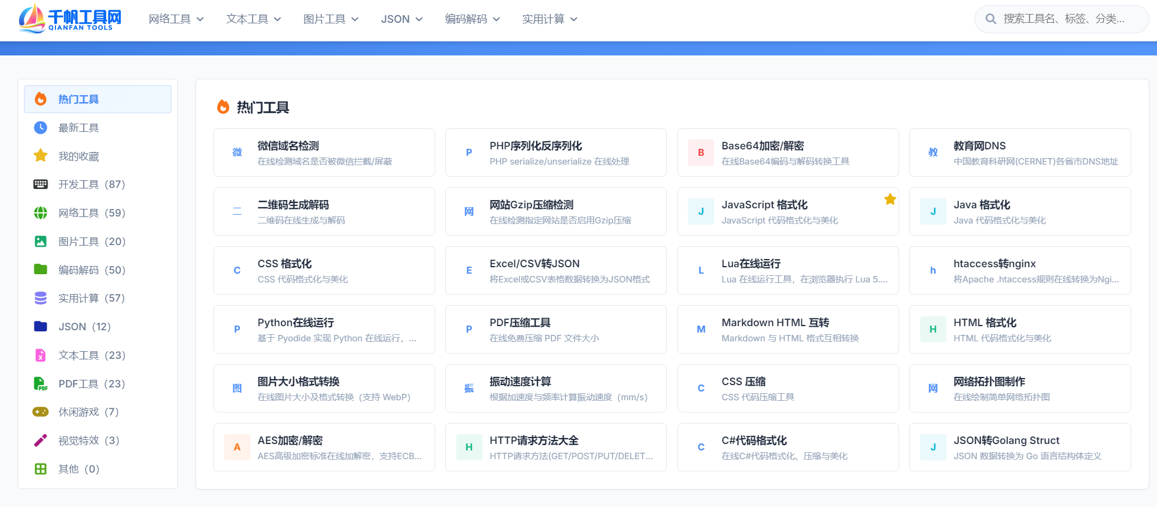The height and width of the screenshot is (507, 1157).
Task: Open the CSS 格式化 tool card
Action: [324, 271]
